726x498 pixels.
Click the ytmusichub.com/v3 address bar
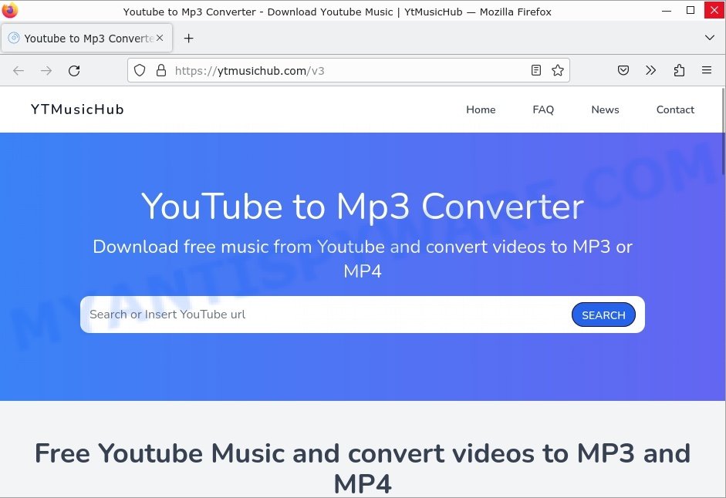[348, 70]
